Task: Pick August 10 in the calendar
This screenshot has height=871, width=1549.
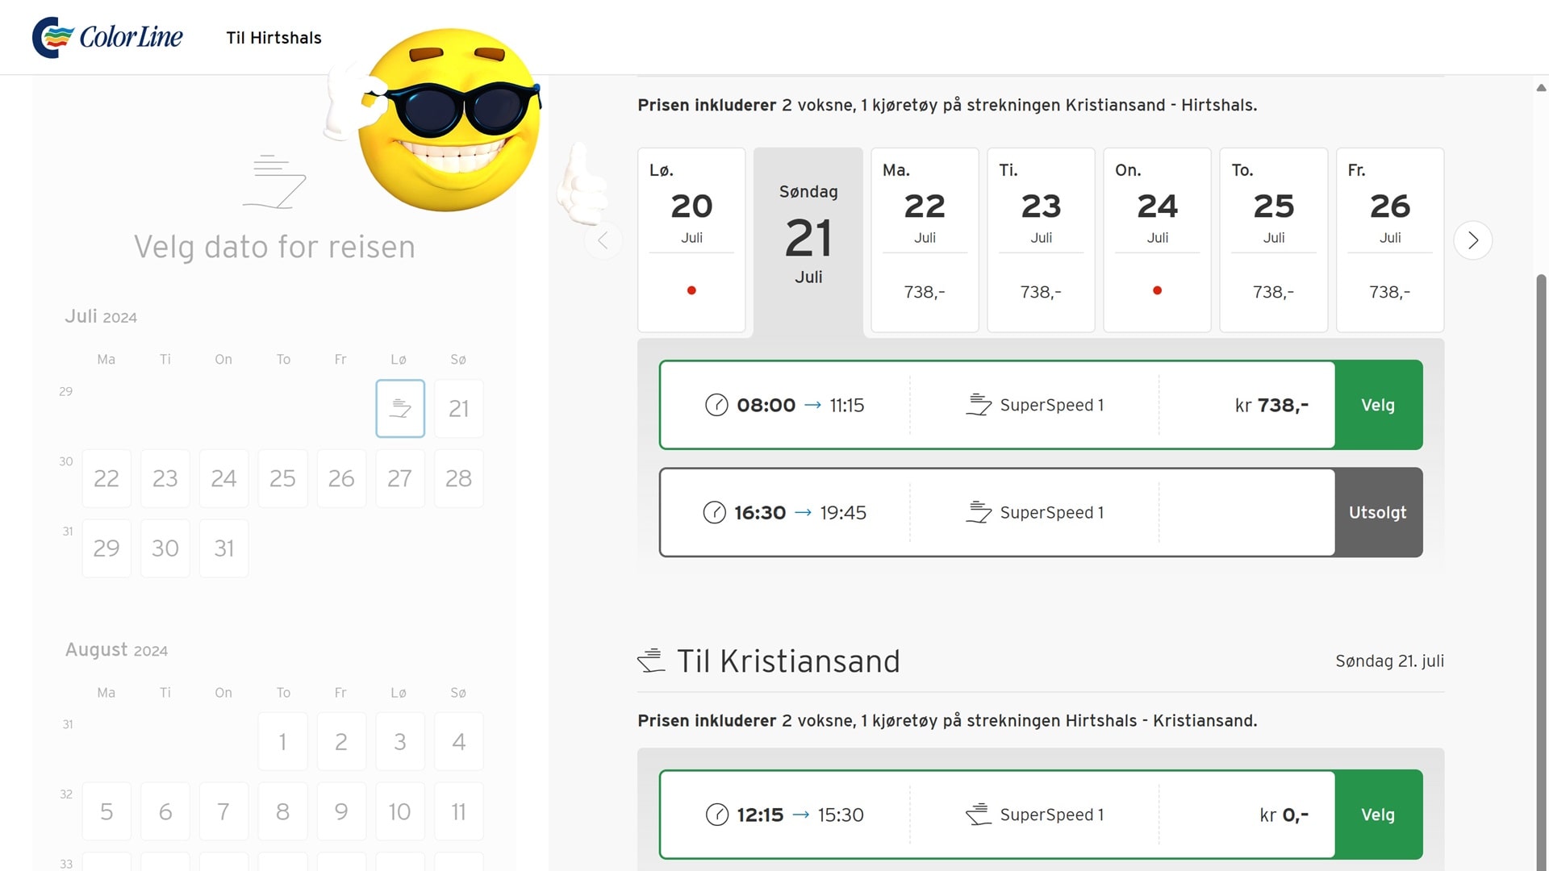Action: [399, 811]
